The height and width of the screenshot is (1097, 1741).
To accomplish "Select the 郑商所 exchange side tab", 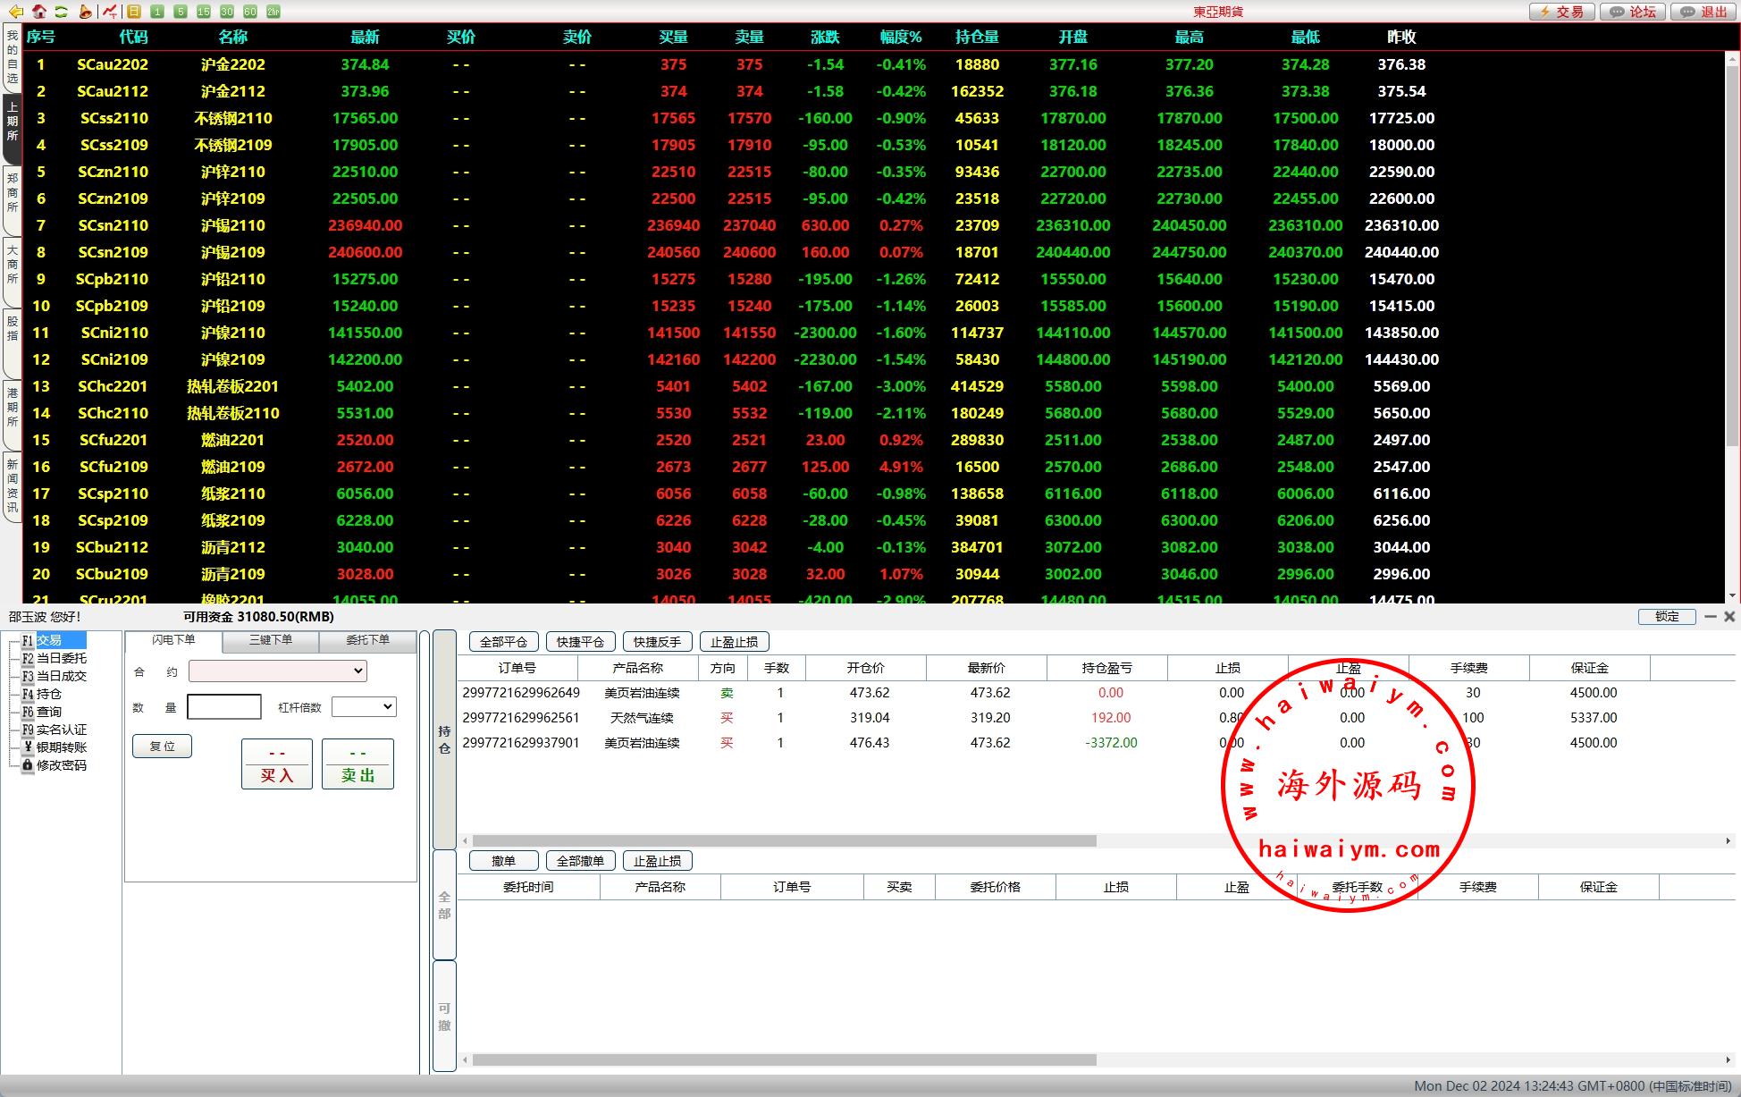I will pyautogui.click(x=12, y=193).
